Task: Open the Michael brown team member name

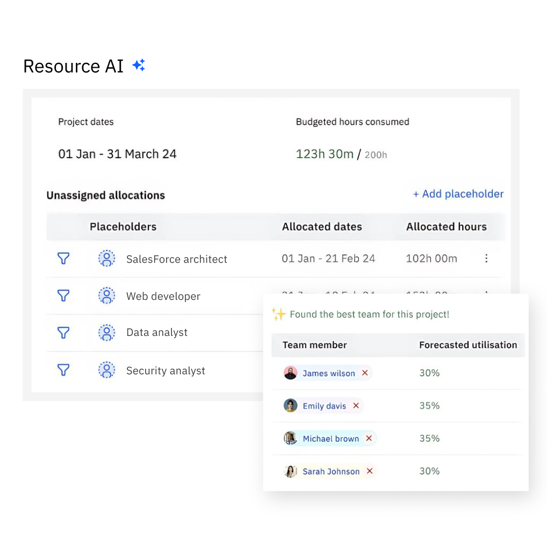Action: coord(331,439)
